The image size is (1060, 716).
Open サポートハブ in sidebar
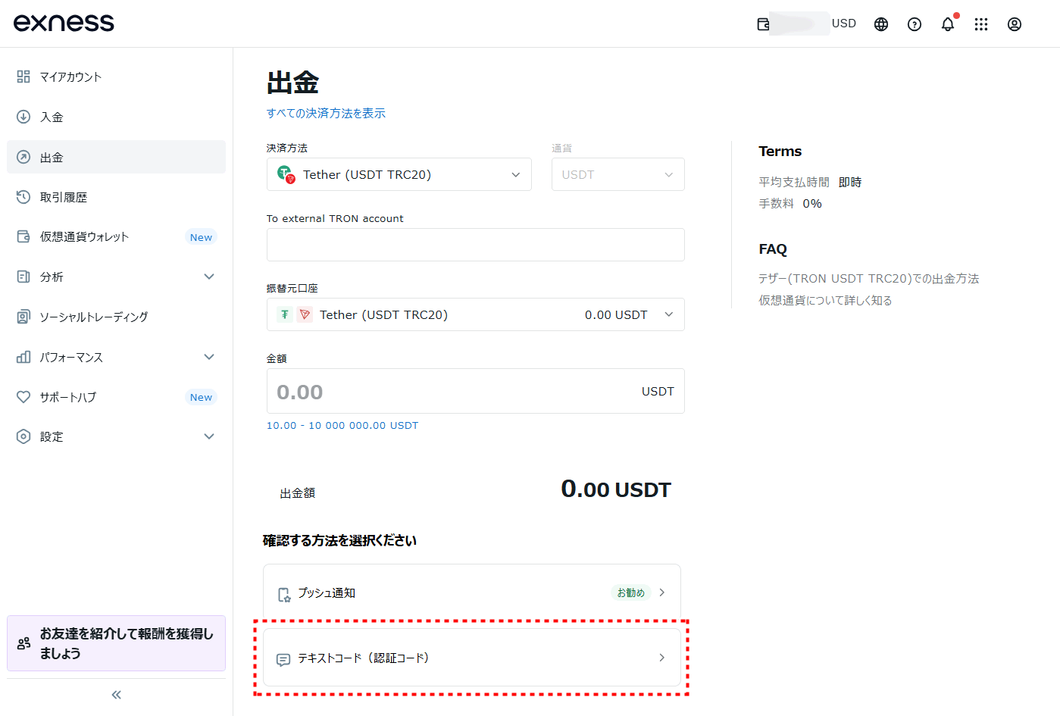click(x=116, y=397)
